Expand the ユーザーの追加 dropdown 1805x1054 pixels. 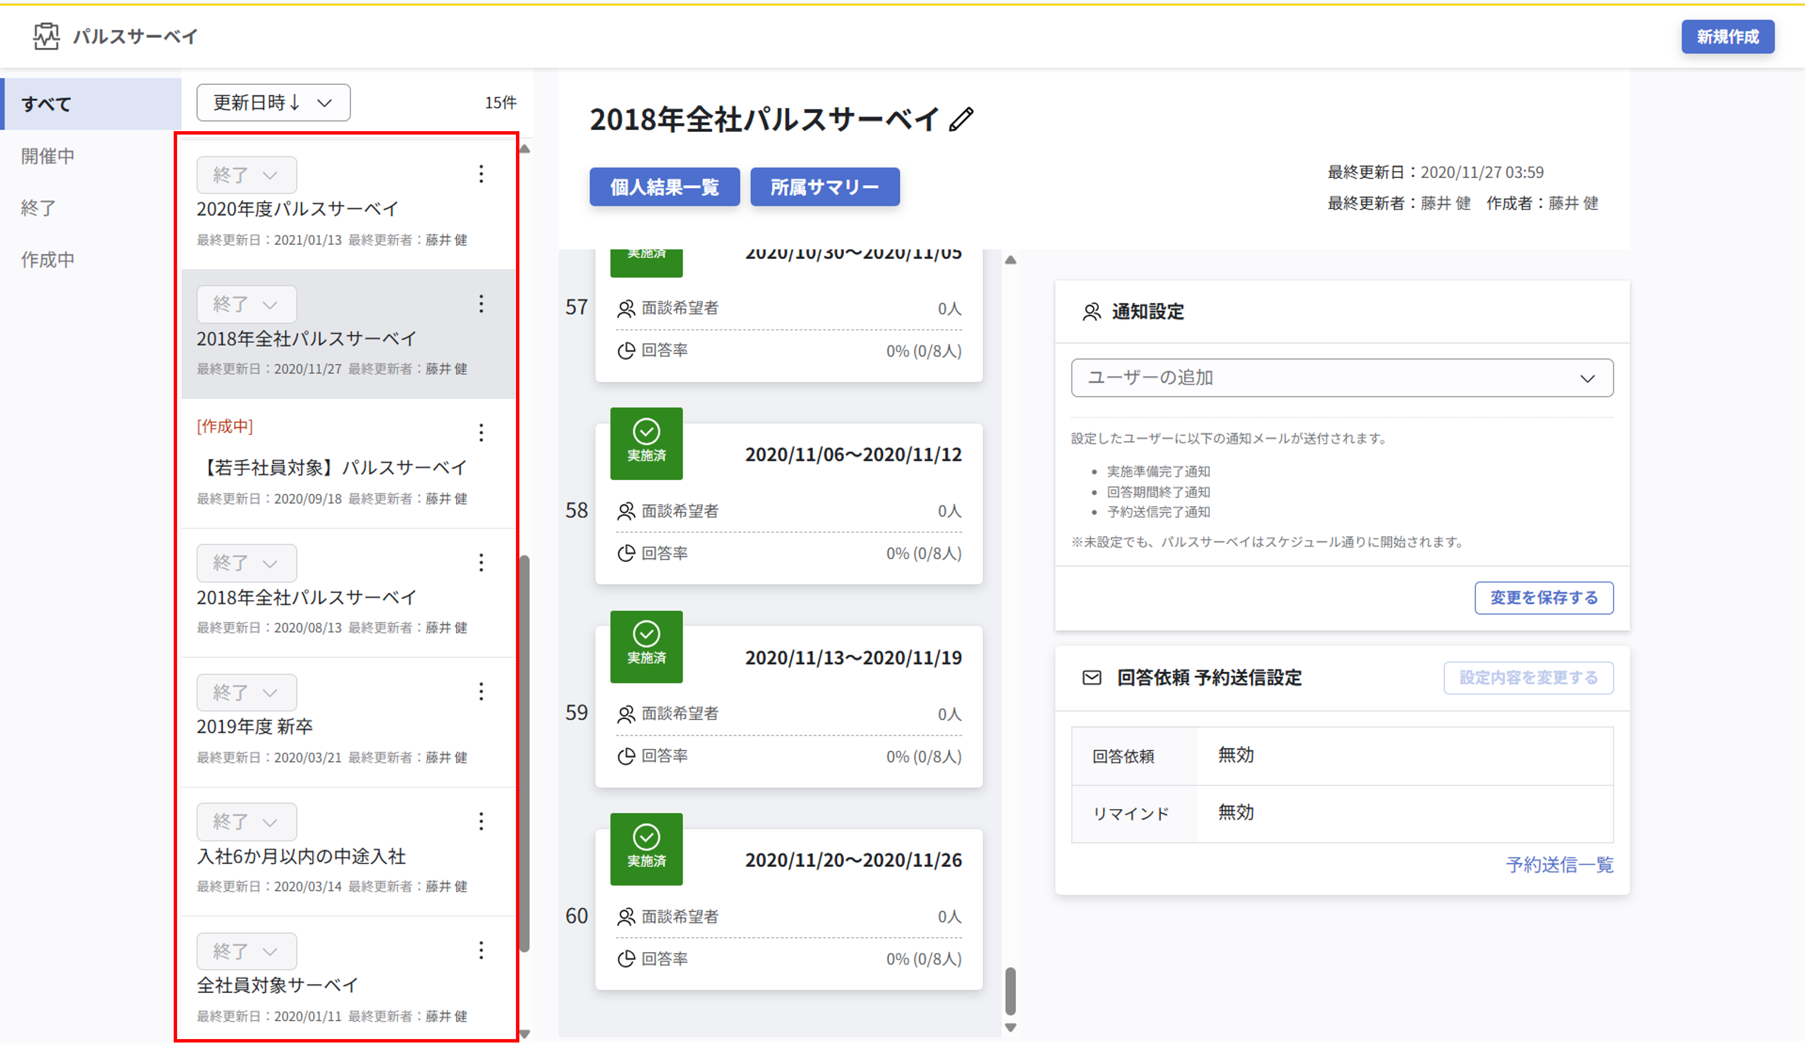[1342, 378]
